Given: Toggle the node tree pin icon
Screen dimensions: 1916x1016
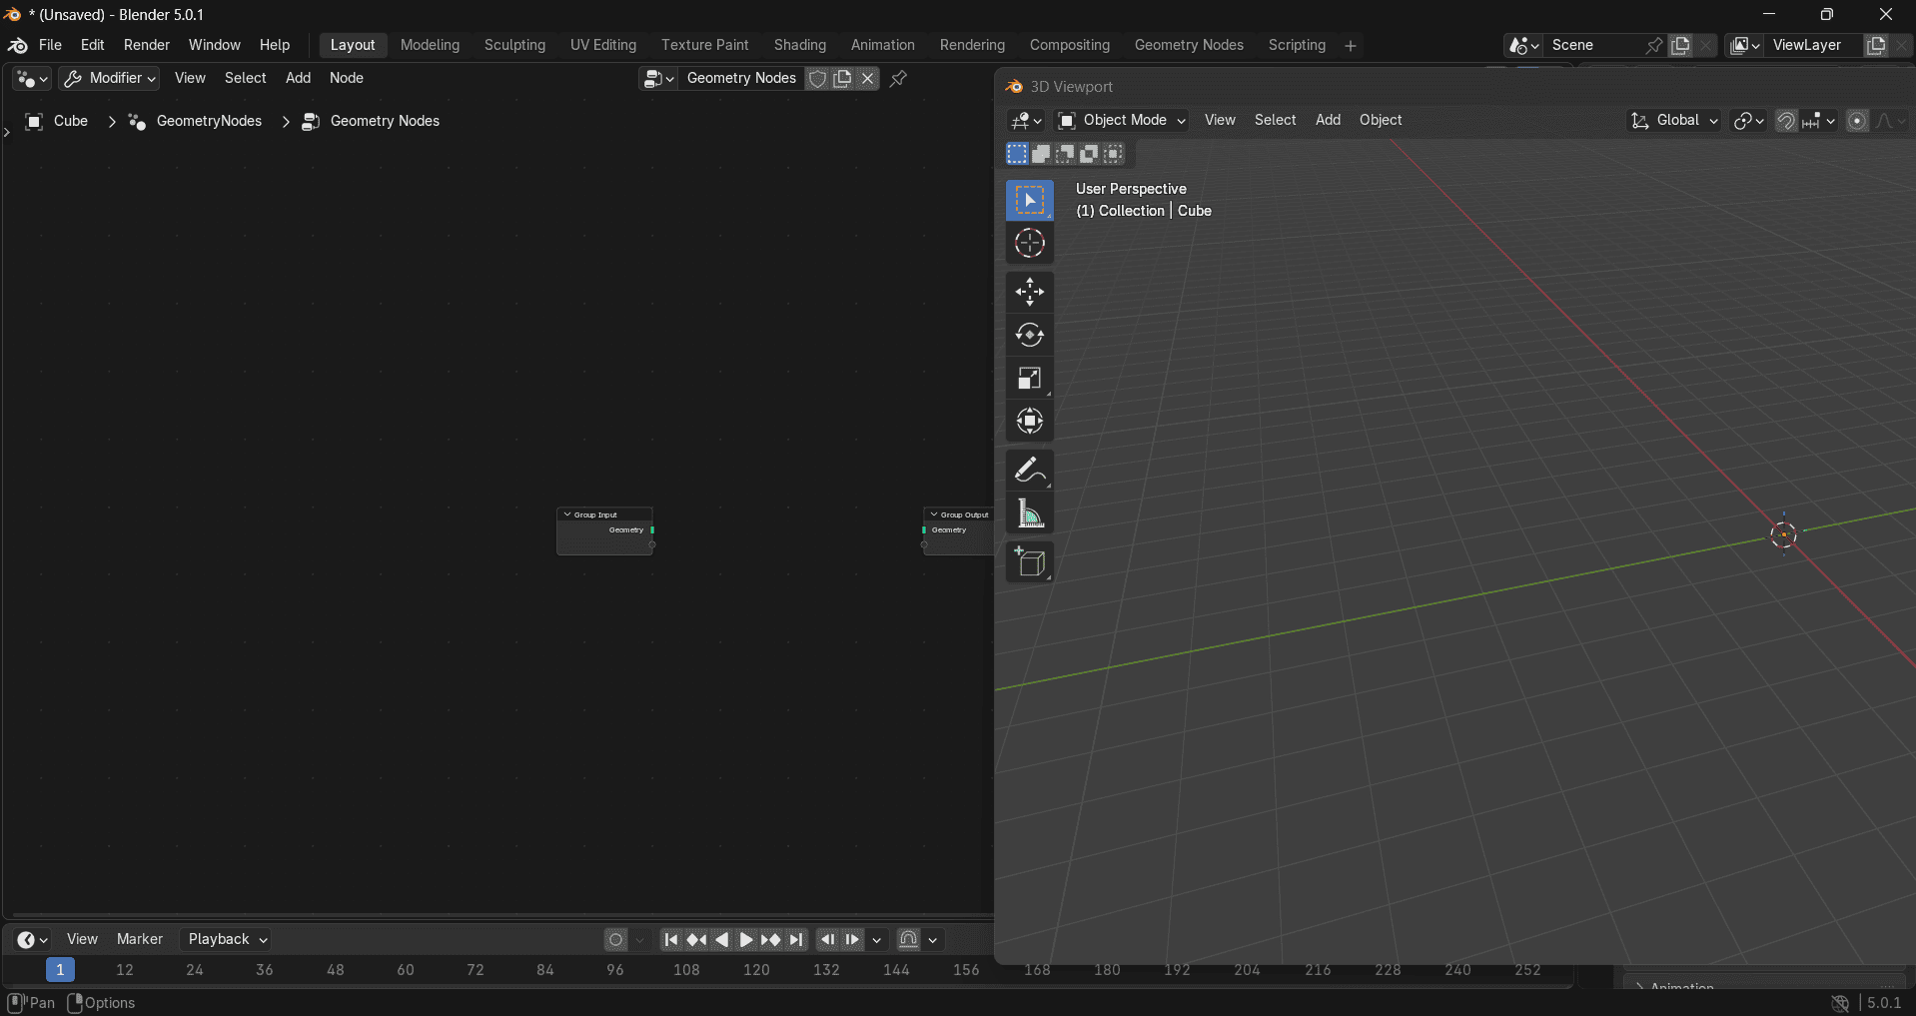Looking at the screenshot, I should pyautogui.click(x=898, y=79).
